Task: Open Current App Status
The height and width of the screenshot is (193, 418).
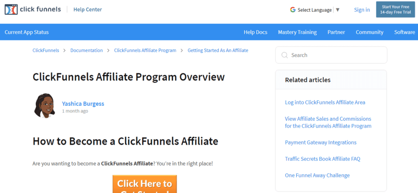Action: (x=27, y=32)
